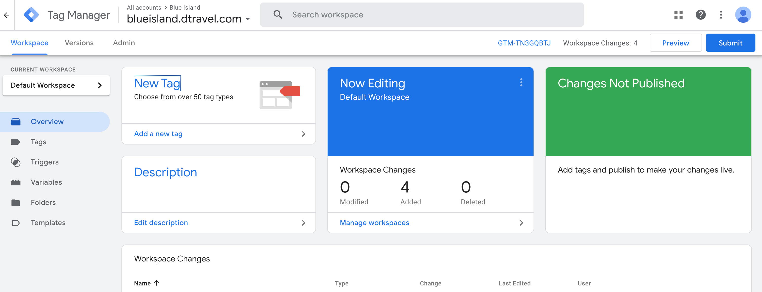Click the Templates sidebar icon
The height and width of the screenshot is (292, 762).
[x=15, y=223]
